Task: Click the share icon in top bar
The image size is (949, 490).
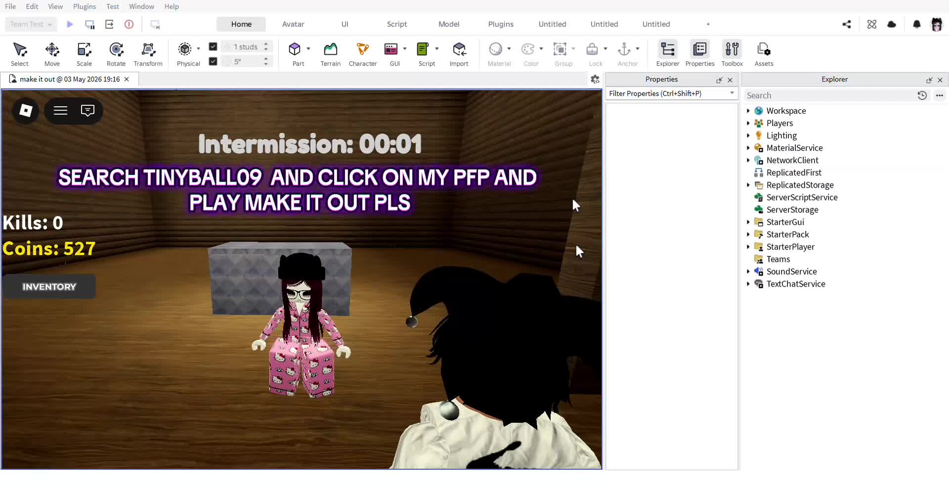Action: (847, 24)
